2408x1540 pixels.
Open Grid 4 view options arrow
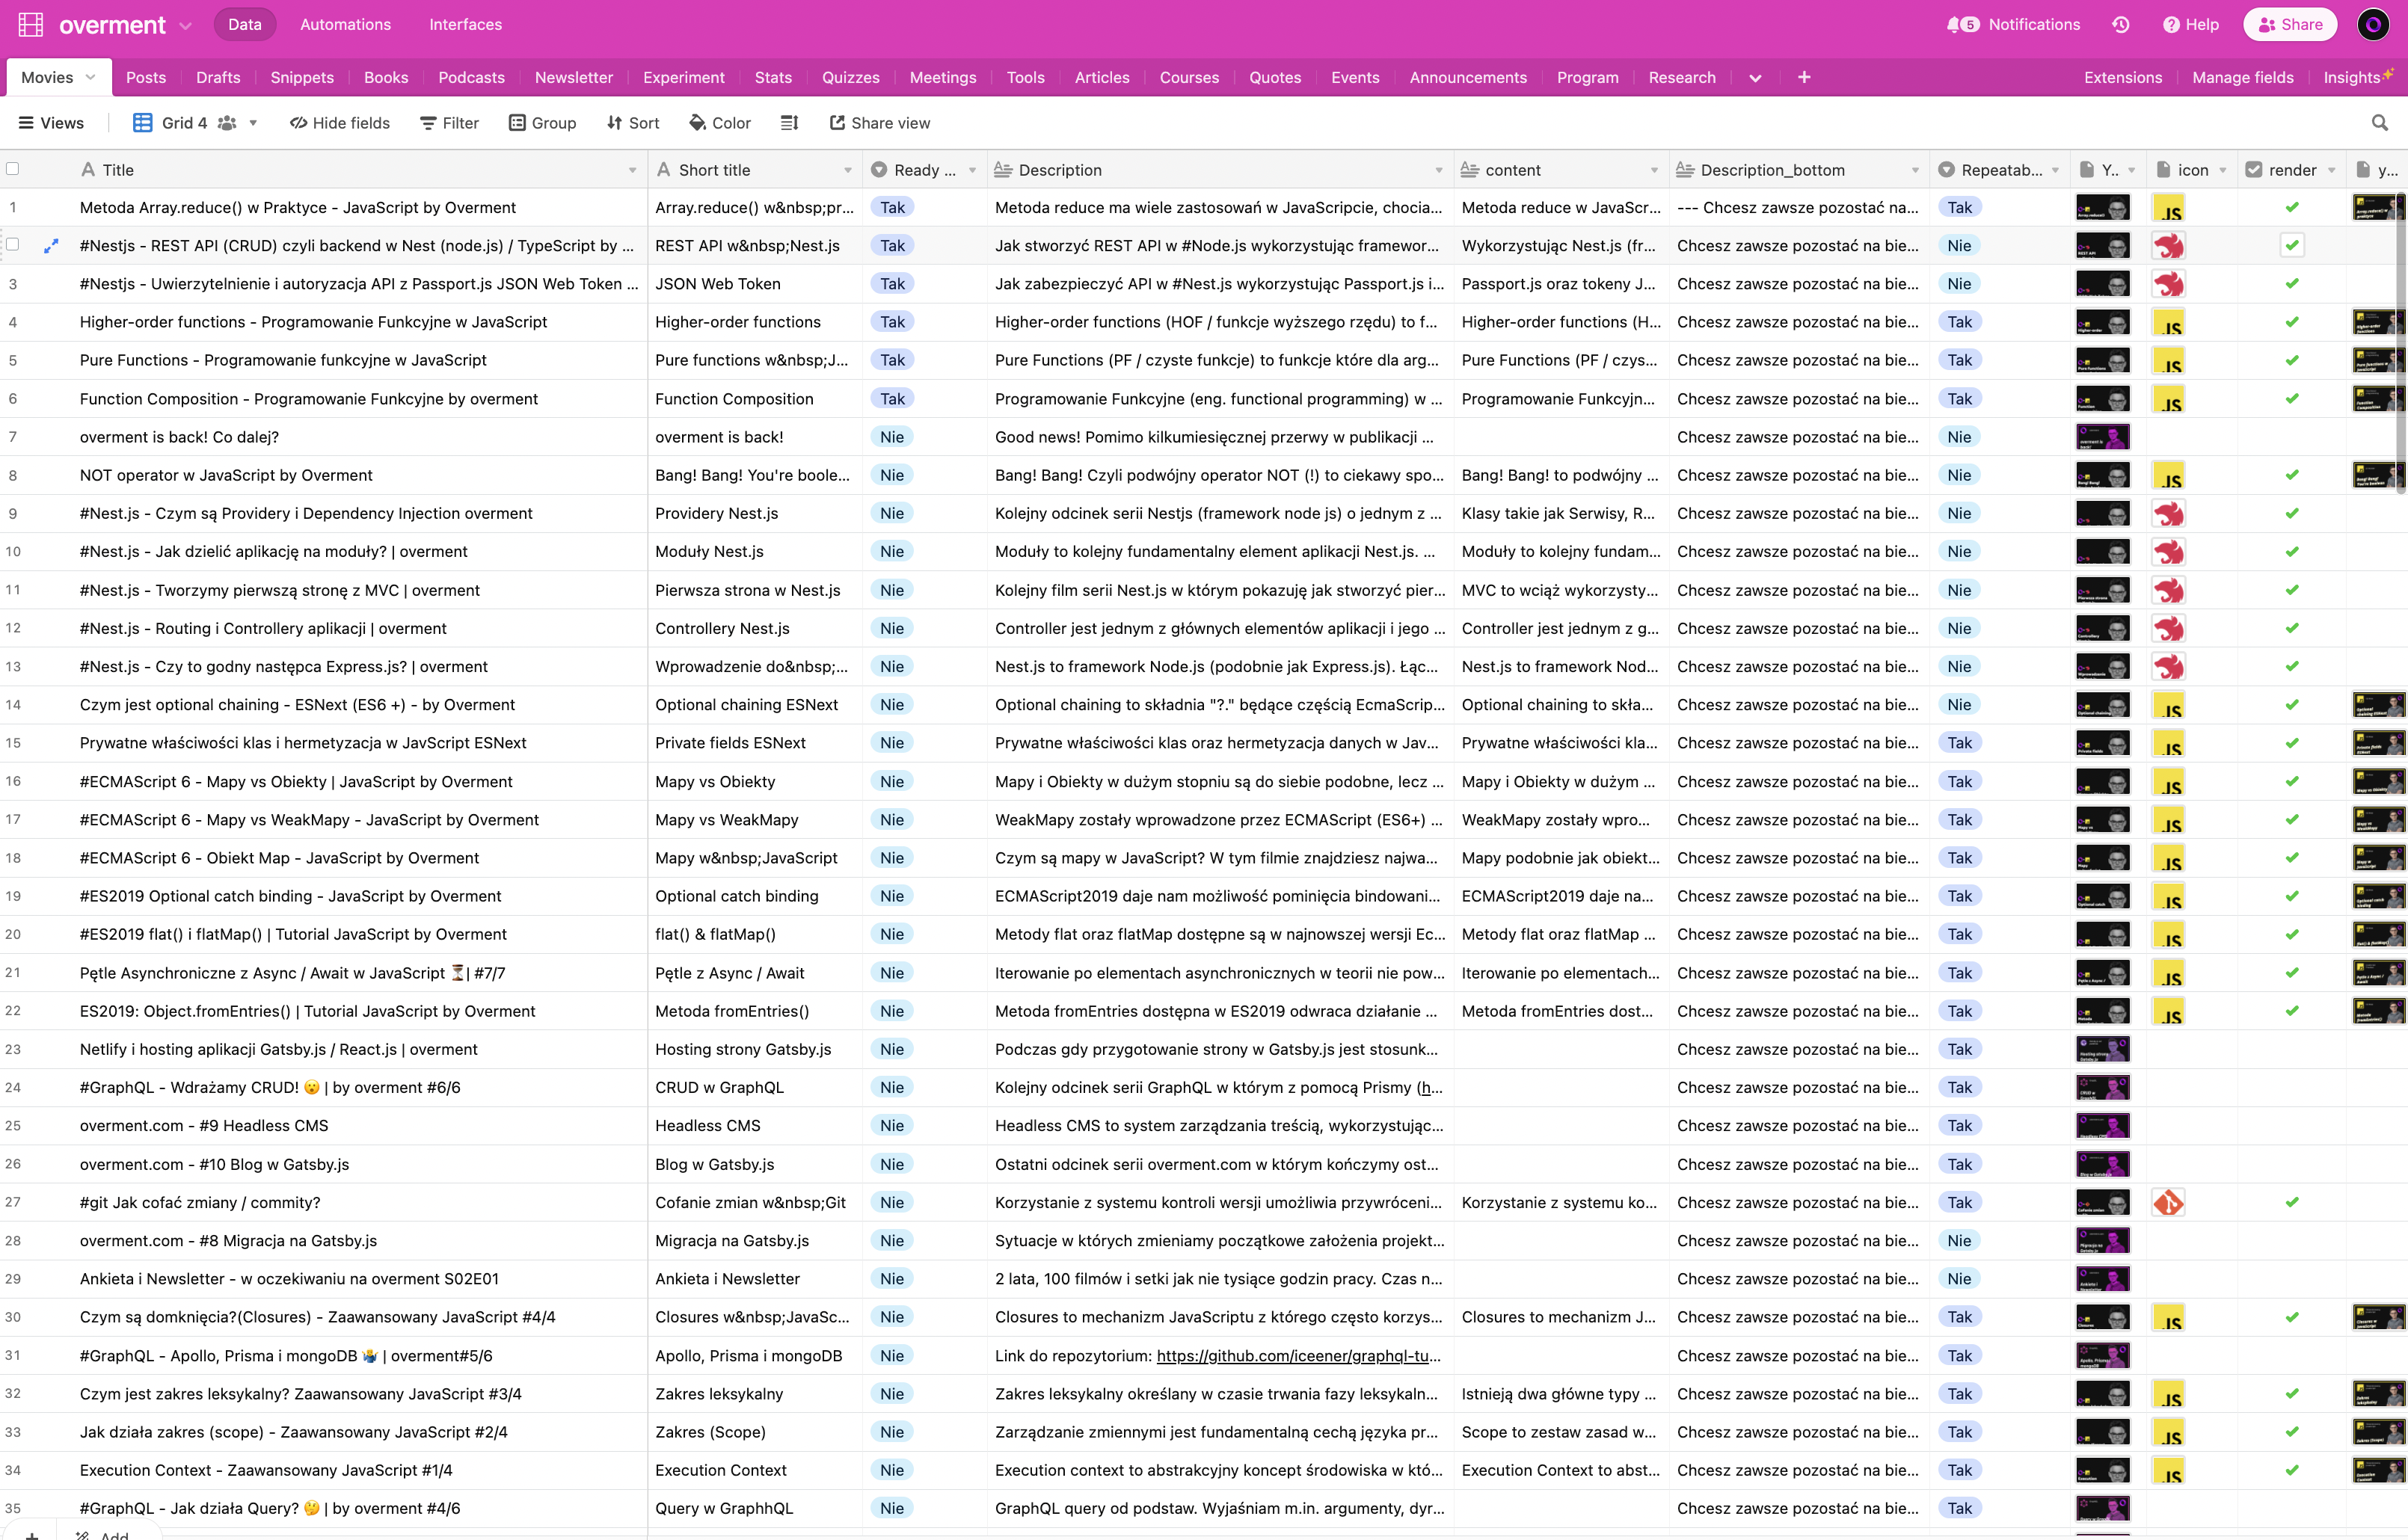point(253,123)
